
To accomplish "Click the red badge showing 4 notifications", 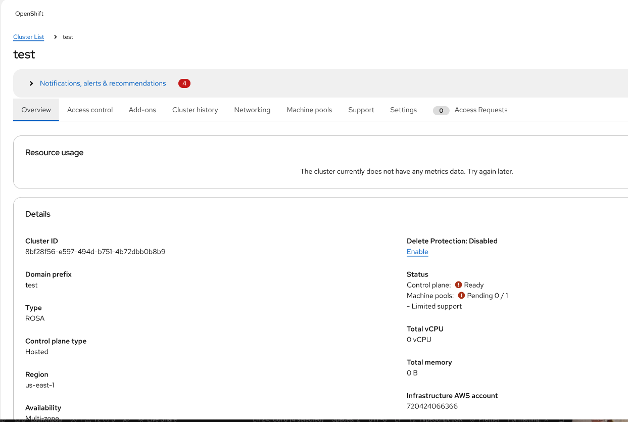I will coord(184,83).
